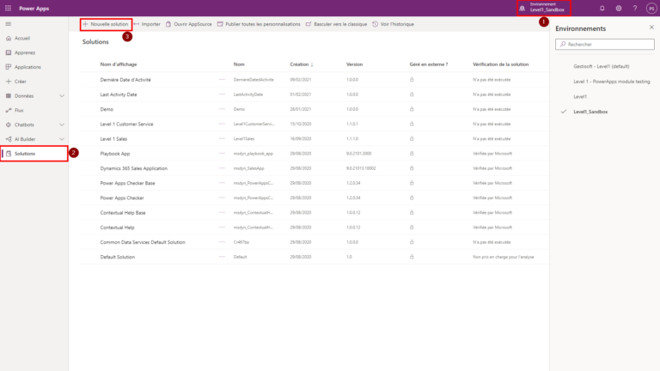Image resolution: width=660 pixels, height=371 pixels.
Task: Open the Default Solution row
Action: click(118, 257)
